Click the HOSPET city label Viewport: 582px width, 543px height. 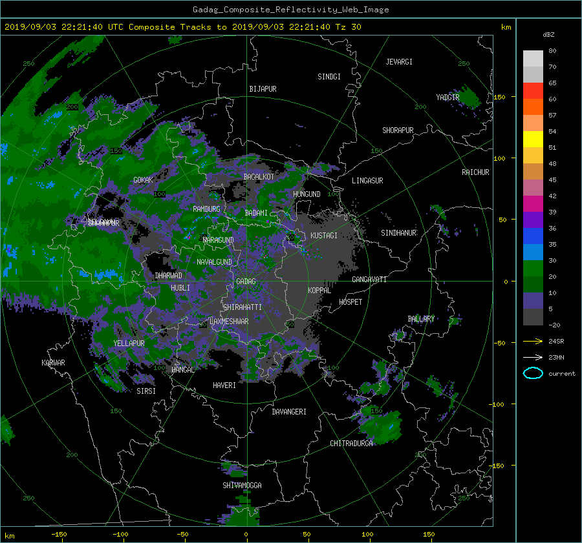350,302
